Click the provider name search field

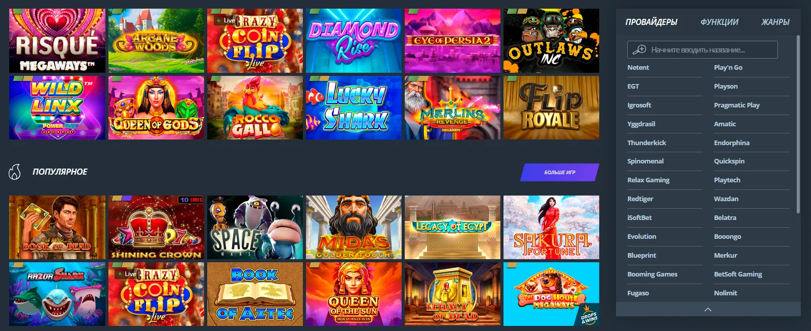[703, 49]
